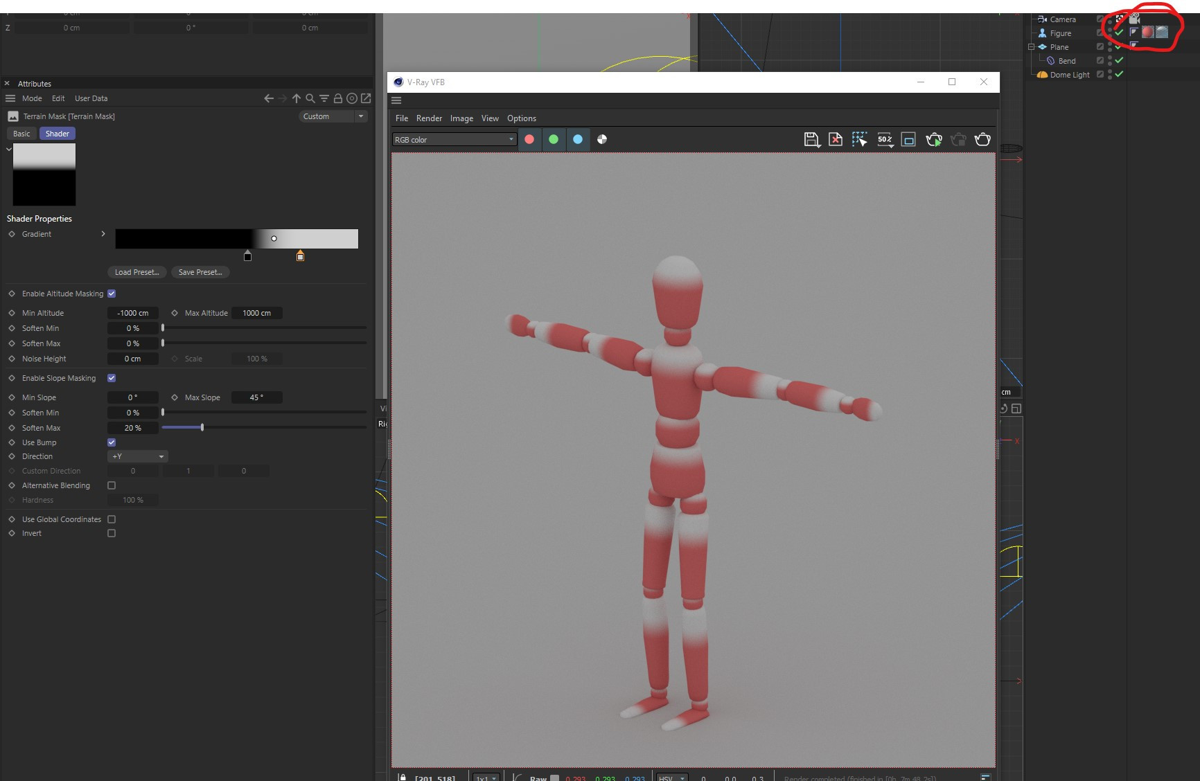The height and width of the screenshot is (781, 1200).
Task: Click the slope Soften Max slider
Action: tap(264, 428)
